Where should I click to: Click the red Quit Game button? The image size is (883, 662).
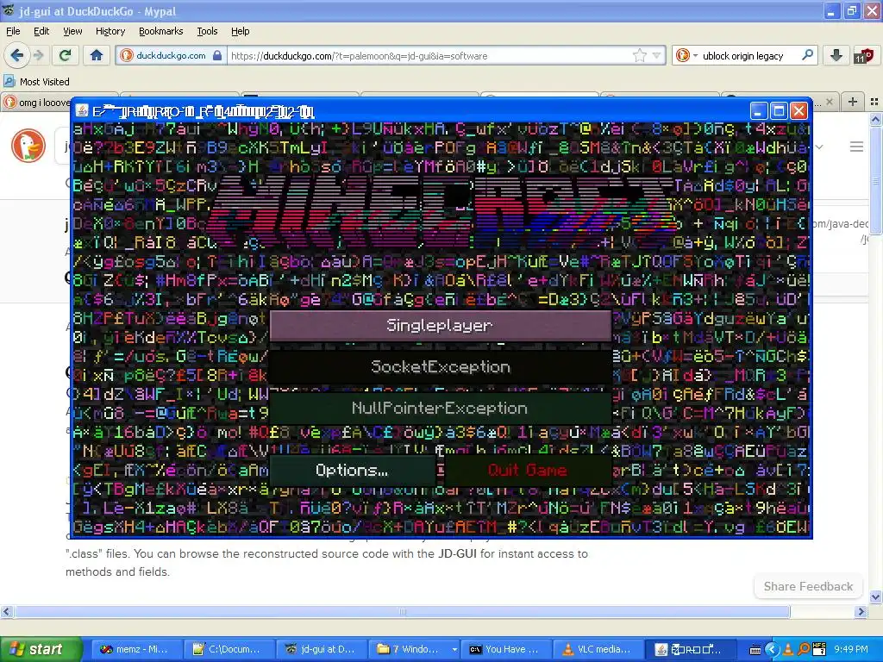tap(528, 470)
